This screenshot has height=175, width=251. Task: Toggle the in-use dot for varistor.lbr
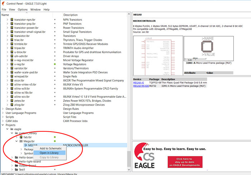click(55, 68)
